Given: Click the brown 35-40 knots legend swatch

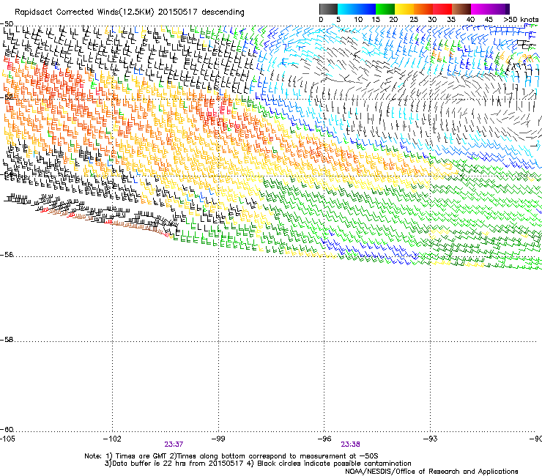Looking at the screenshot, I should [461, 9].
